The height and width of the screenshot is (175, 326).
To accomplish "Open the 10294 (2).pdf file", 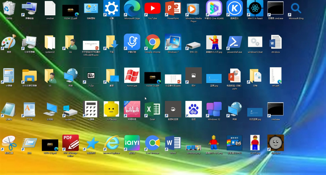I will tap(70, 11).
